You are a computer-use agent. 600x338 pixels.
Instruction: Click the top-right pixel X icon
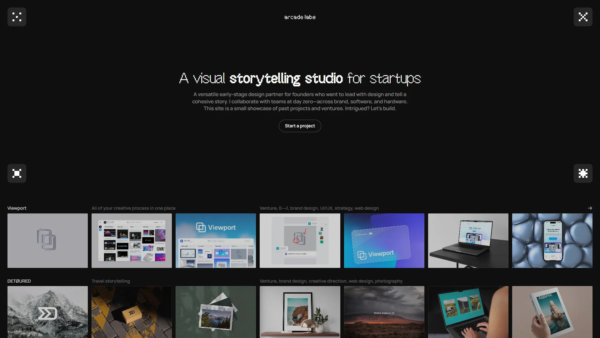[583, 17]
